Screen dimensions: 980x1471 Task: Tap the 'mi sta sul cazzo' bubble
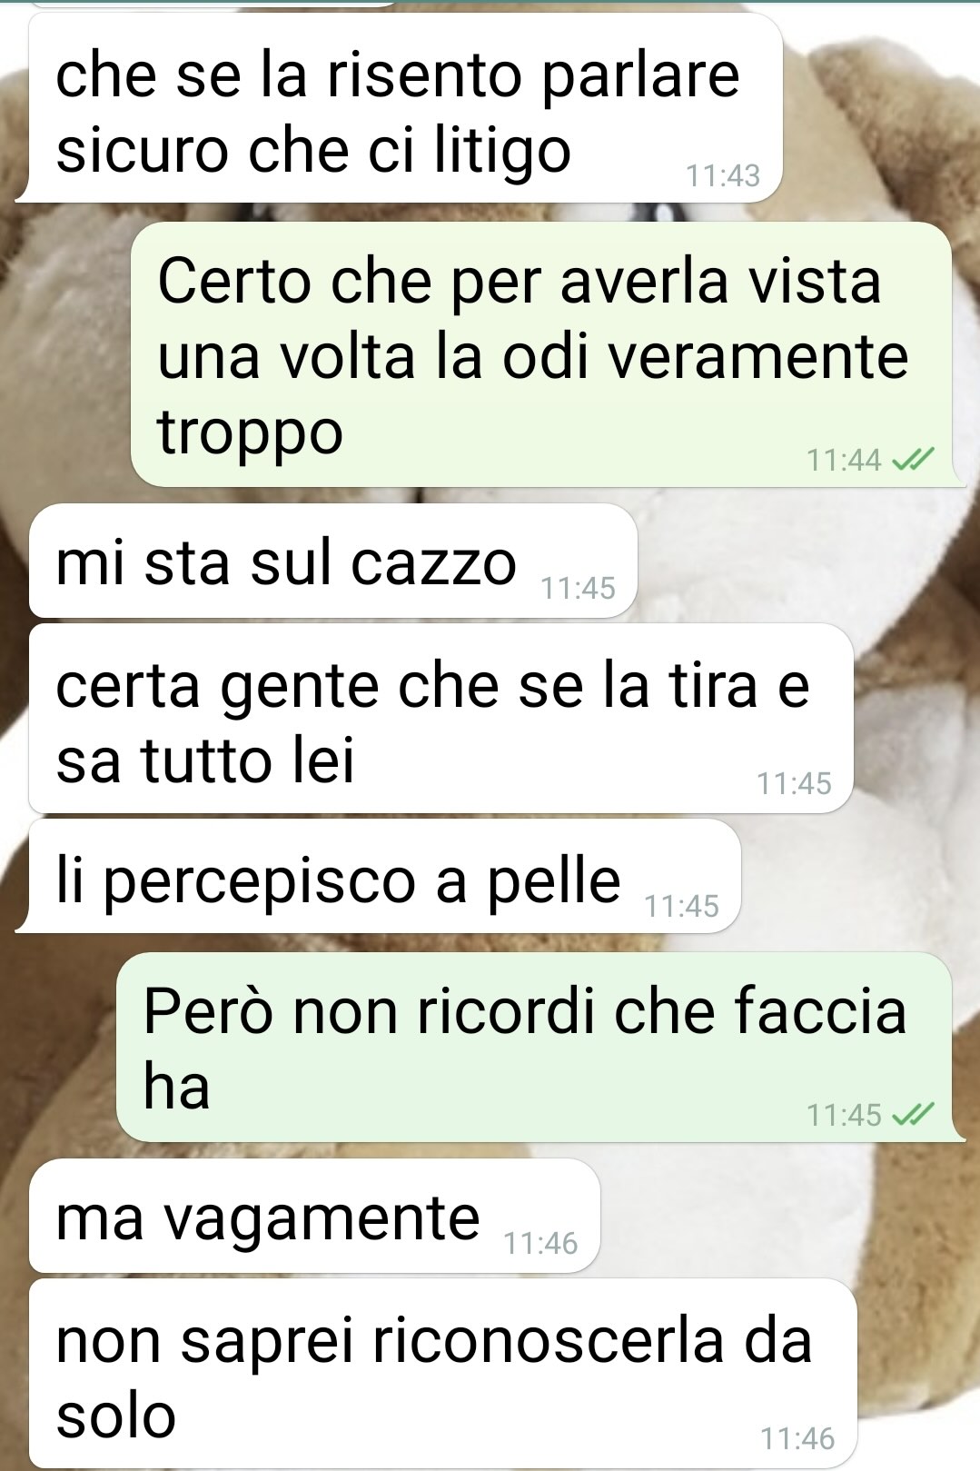click(x=332, y=562)
